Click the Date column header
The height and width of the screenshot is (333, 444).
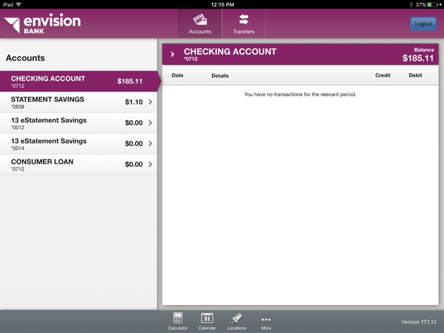[178, 75]
